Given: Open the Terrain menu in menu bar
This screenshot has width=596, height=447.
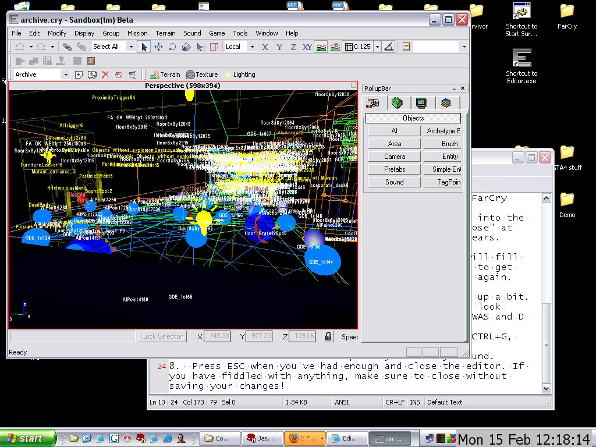Looking at the screenshot, I should click(165, 33).
